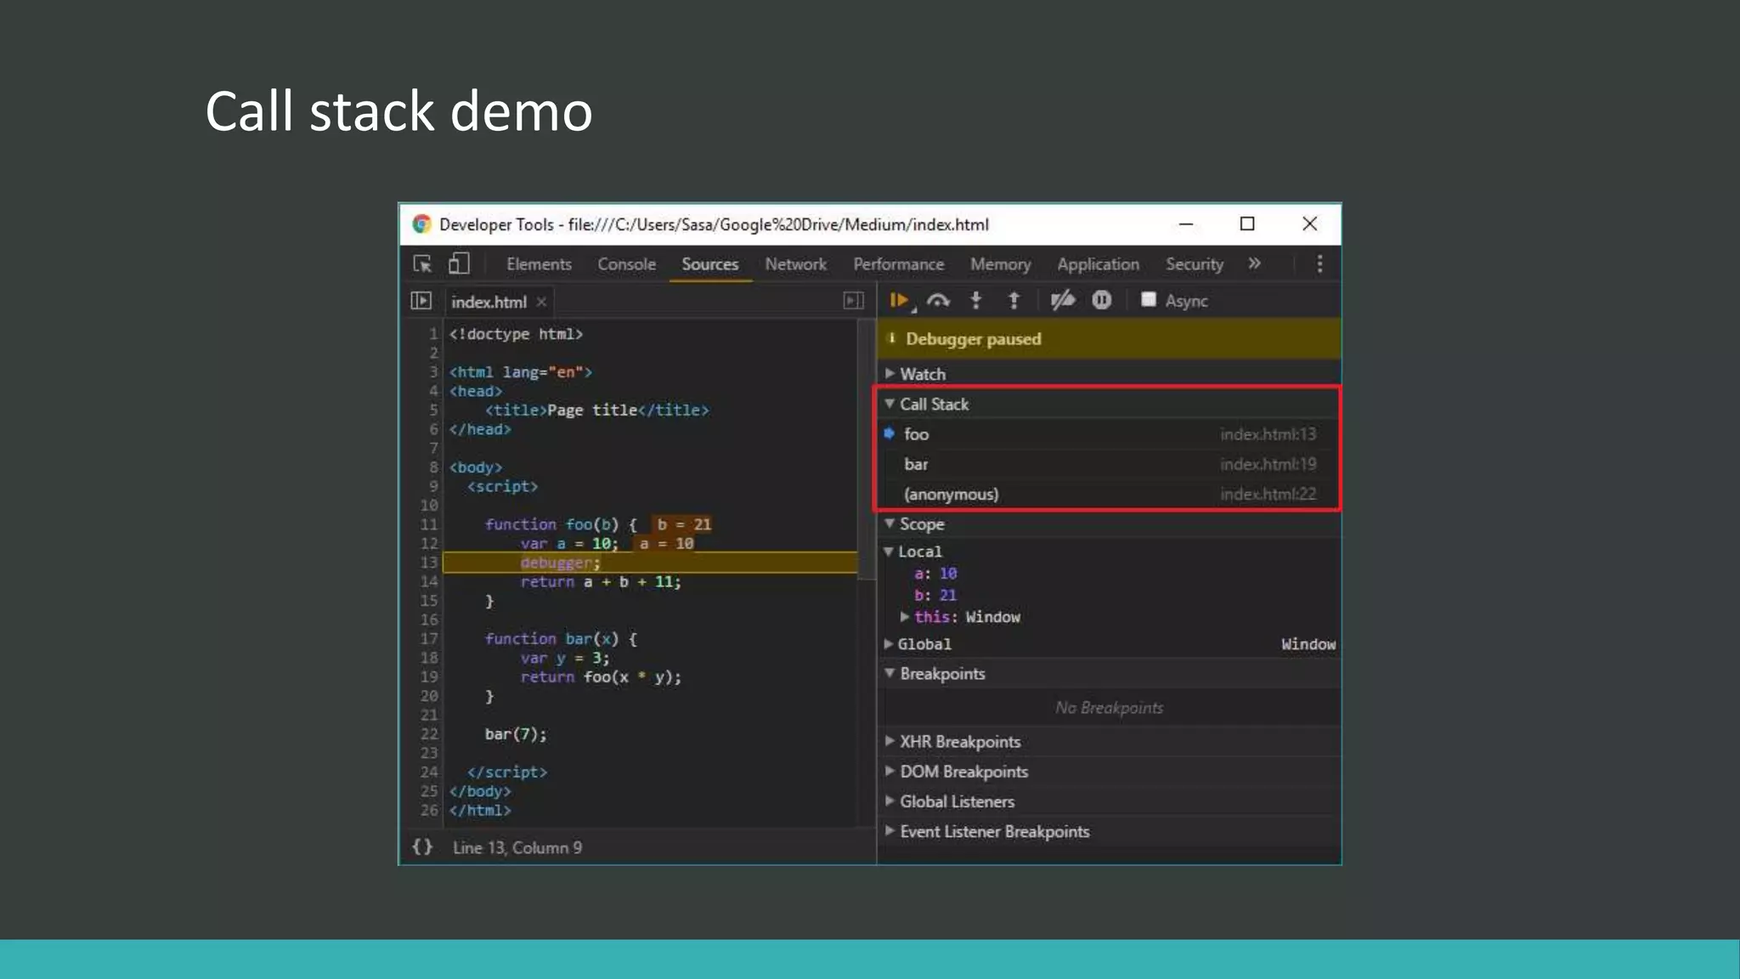The width and height of the screenshot is (1740, 979).
Task: Toggle the device toolbar icon
Action: [x=459, y=264]
